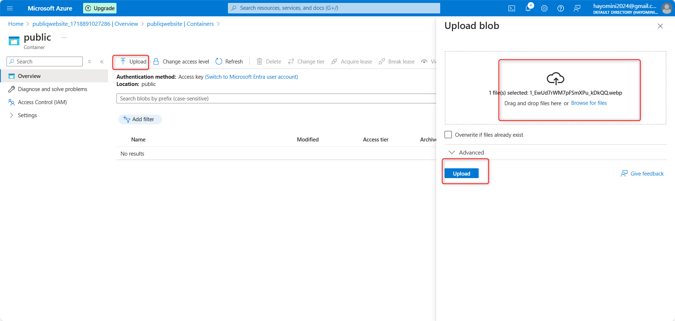Viewport: 675px width, 321px height.
Task: Open the account avatar menu
Action: coord(667,8)
